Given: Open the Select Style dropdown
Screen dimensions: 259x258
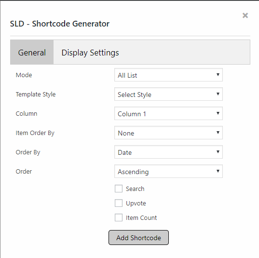Looking at the screenshot, I should [168, 94].
